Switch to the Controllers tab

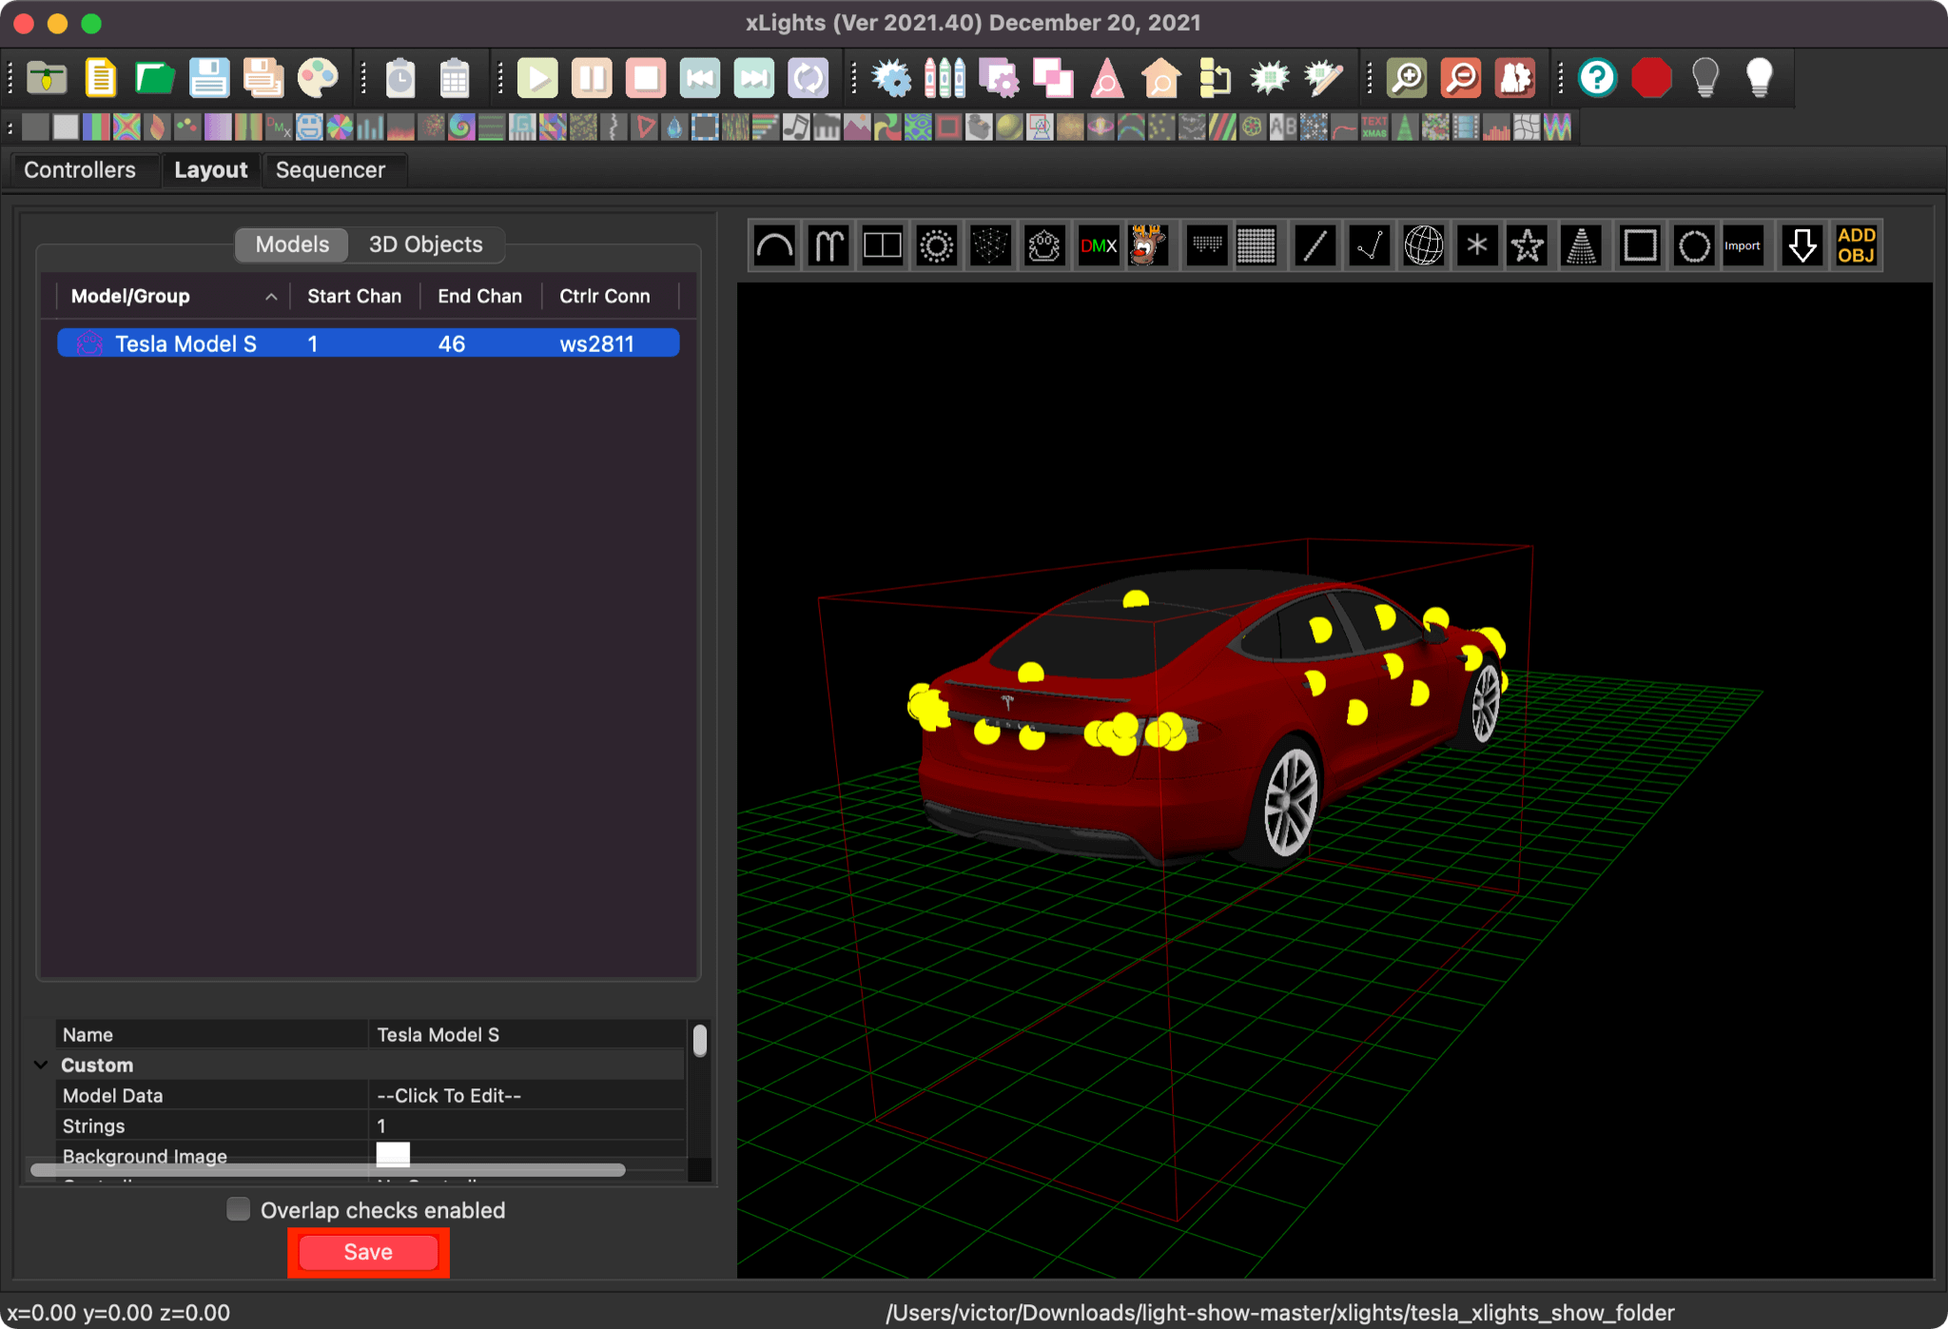coord(80,170)
